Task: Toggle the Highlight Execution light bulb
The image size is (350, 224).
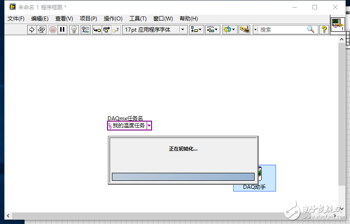Action: click(74, 30)
